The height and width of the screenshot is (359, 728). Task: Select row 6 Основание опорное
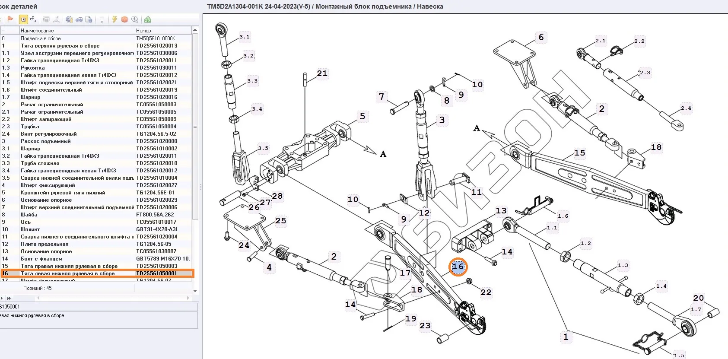pyautogui.click(x=77, y=200)
